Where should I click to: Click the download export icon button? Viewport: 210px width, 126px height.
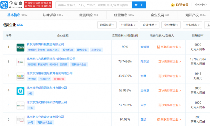click(x=208, y=25)
